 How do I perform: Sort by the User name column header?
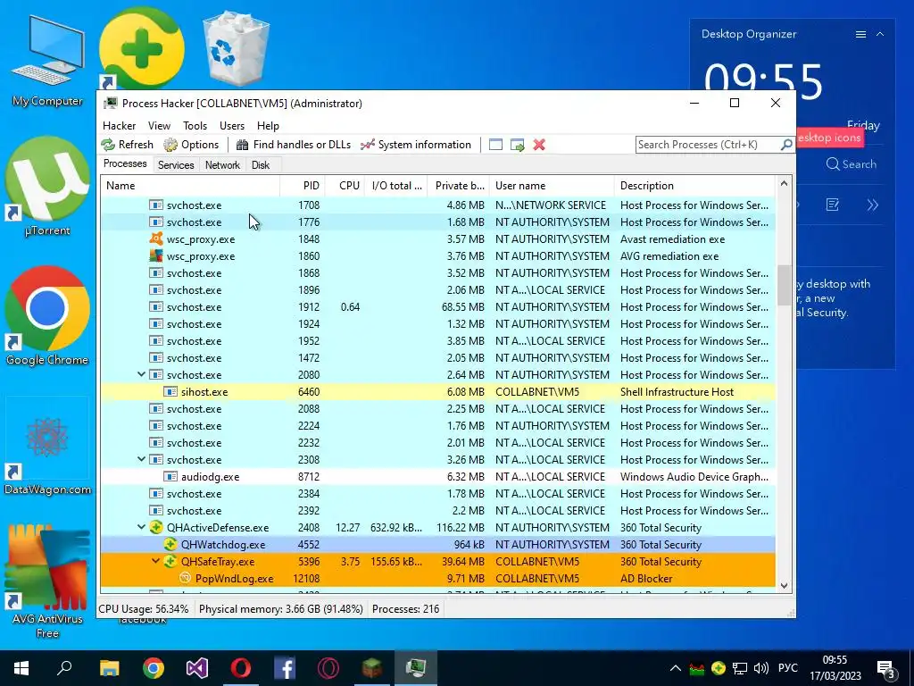pos(552,186)
